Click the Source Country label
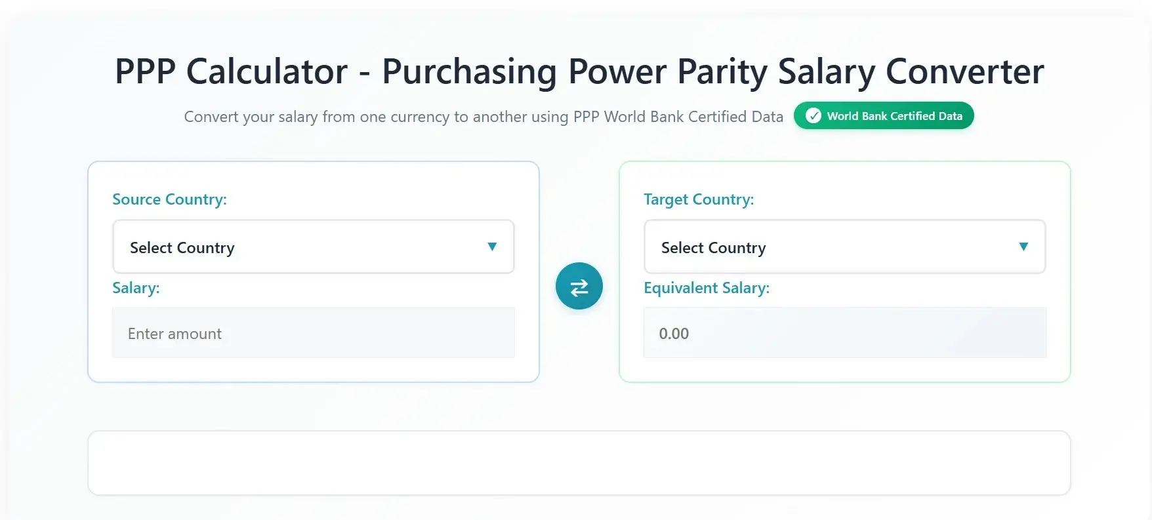Image resolution: width=1152 pixels, height=520 pixels. 169,199
